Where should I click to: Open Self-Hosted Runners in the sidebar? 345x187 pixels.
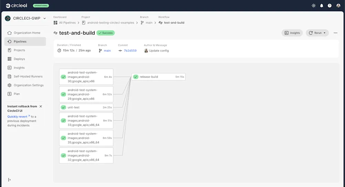pyautogui.click(x=25, y=77)
